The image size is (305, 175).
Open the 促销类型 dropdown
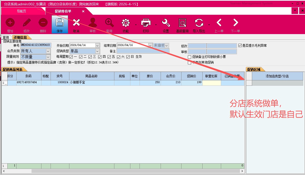pos(97,51)
